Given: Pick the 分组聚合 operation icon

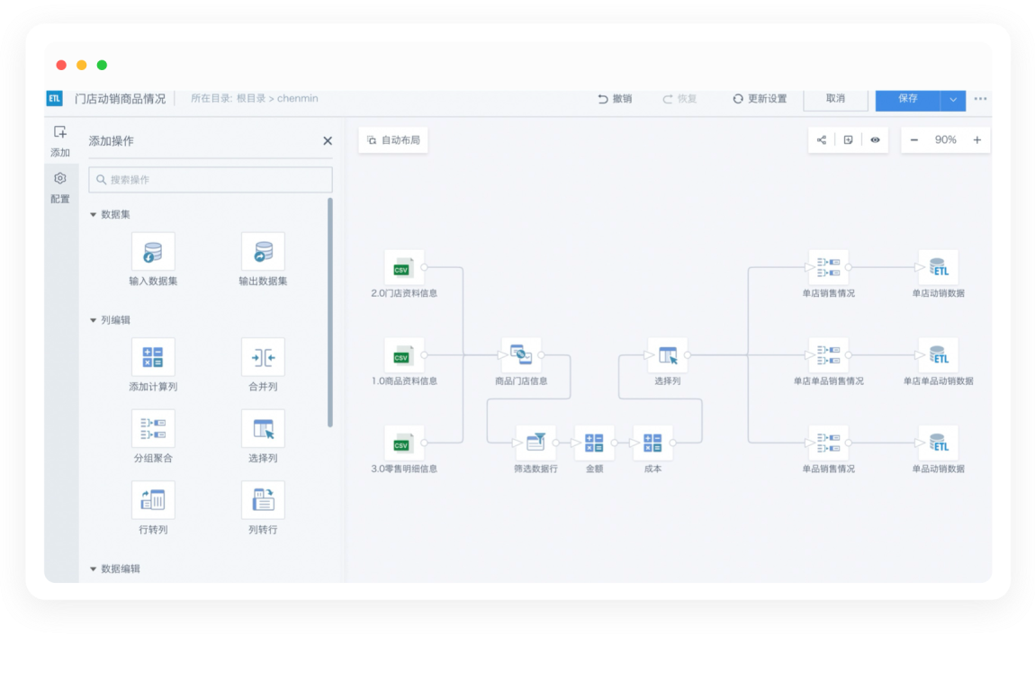Looking at the screenshot, I should click(x=153, y=428).
